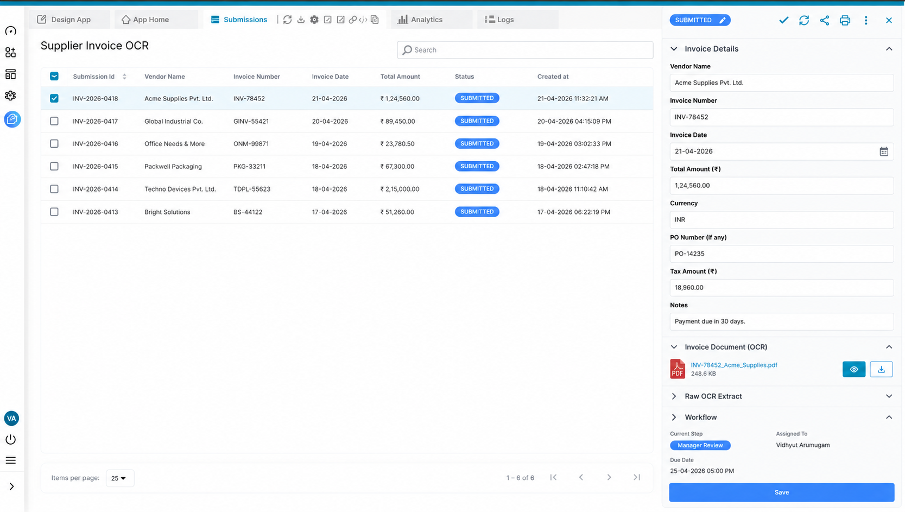
Task: Click the red PDF file icon
Action: 678,369
